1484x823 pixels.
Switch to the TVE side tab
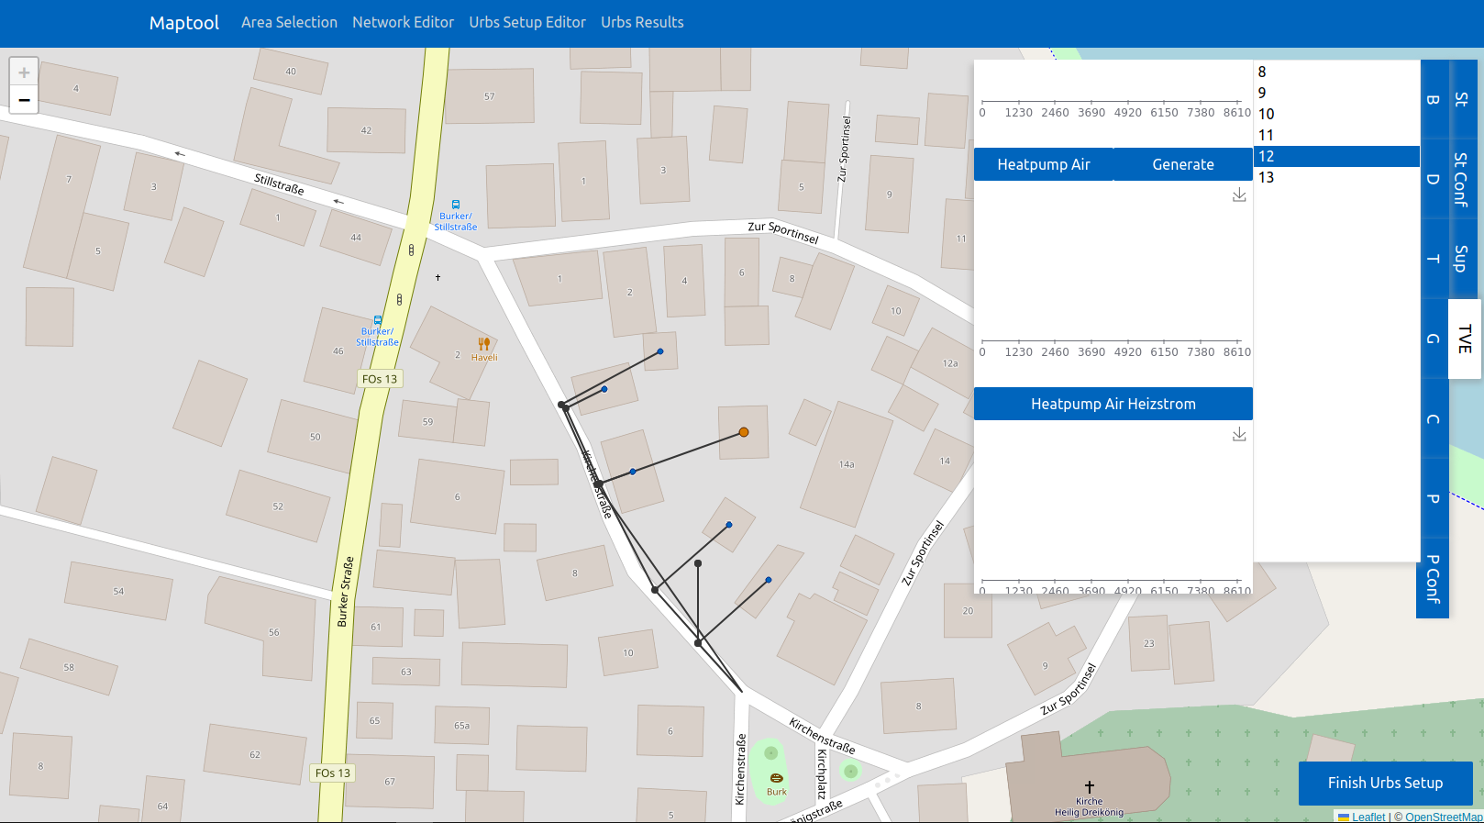click(1465, 339)
